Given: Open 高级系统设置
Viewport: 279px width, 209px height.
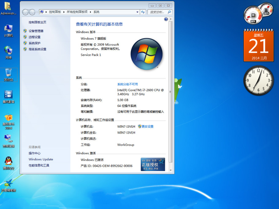Looking at the screenshot, I should (x=37, y=49).
